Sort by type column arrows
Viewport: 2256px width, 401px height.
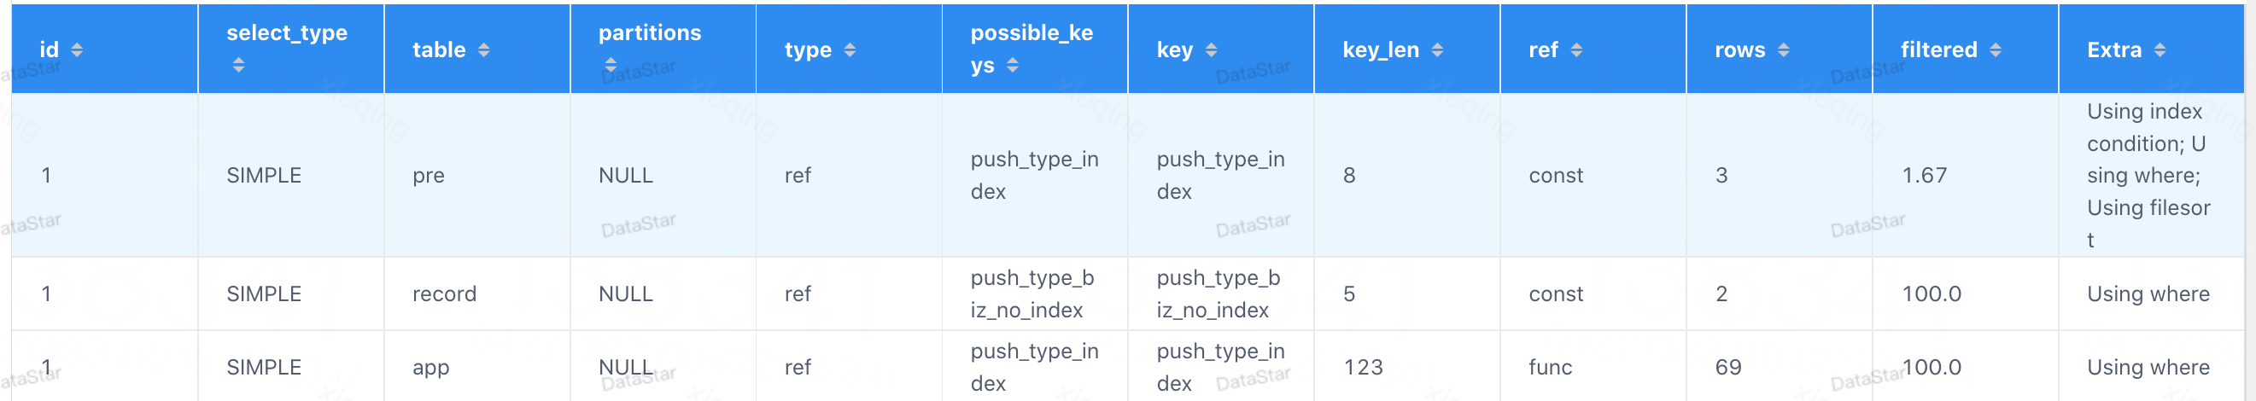tap(850, 49)
